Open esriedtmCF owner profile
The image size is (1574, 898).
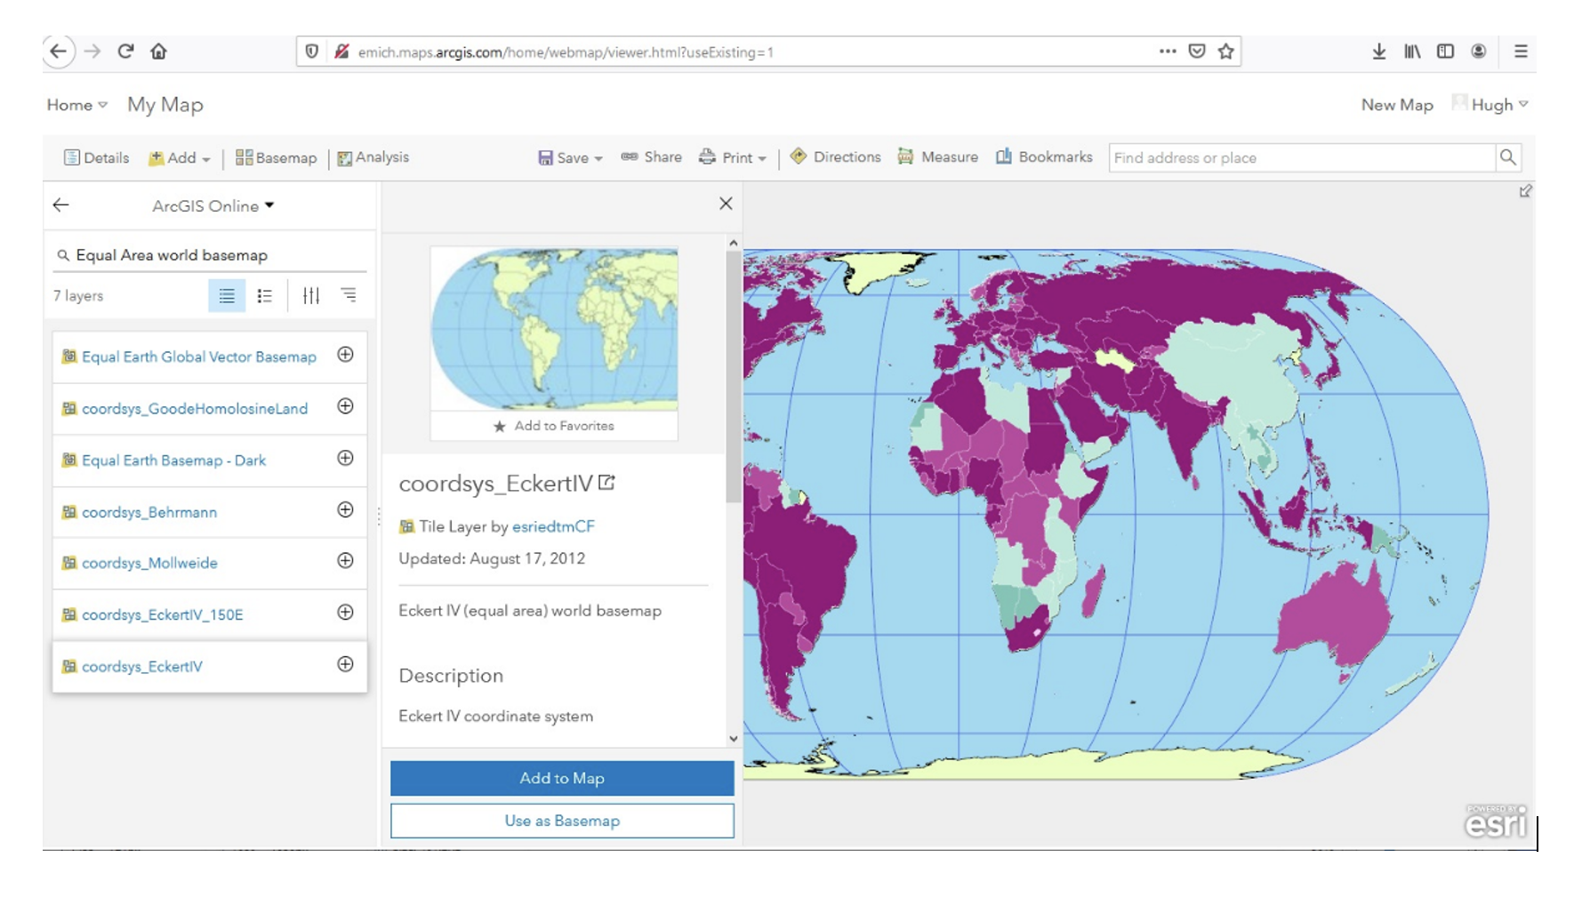click(553, 526)
